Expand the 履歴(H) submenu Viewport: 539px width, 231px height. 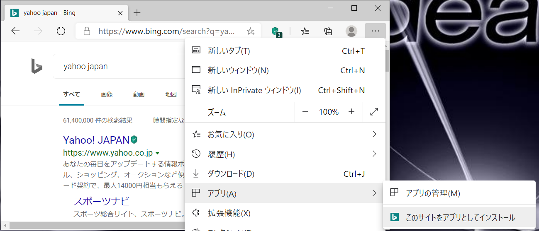click(x=285, y=154)
